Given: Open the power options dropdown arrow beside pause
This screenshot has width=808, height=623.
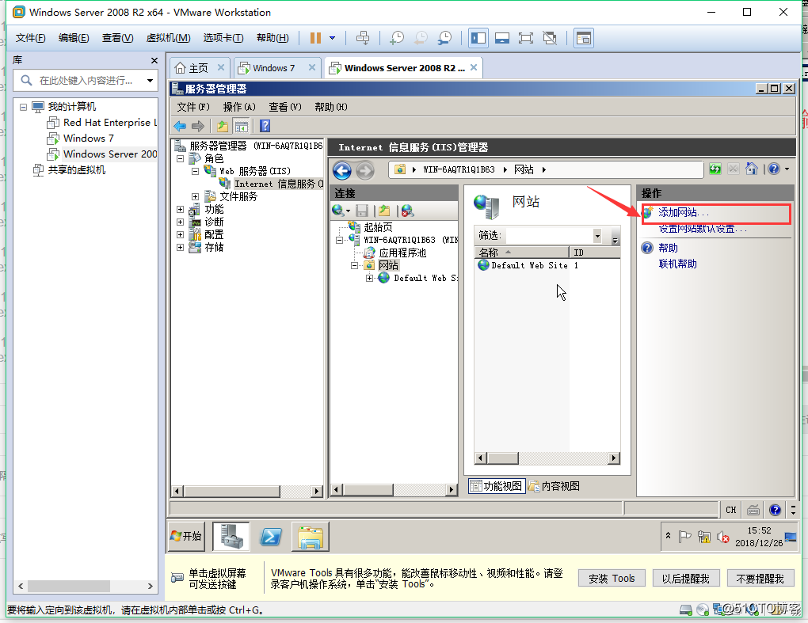Looking at the screenshot, I should tap(333, 38).
